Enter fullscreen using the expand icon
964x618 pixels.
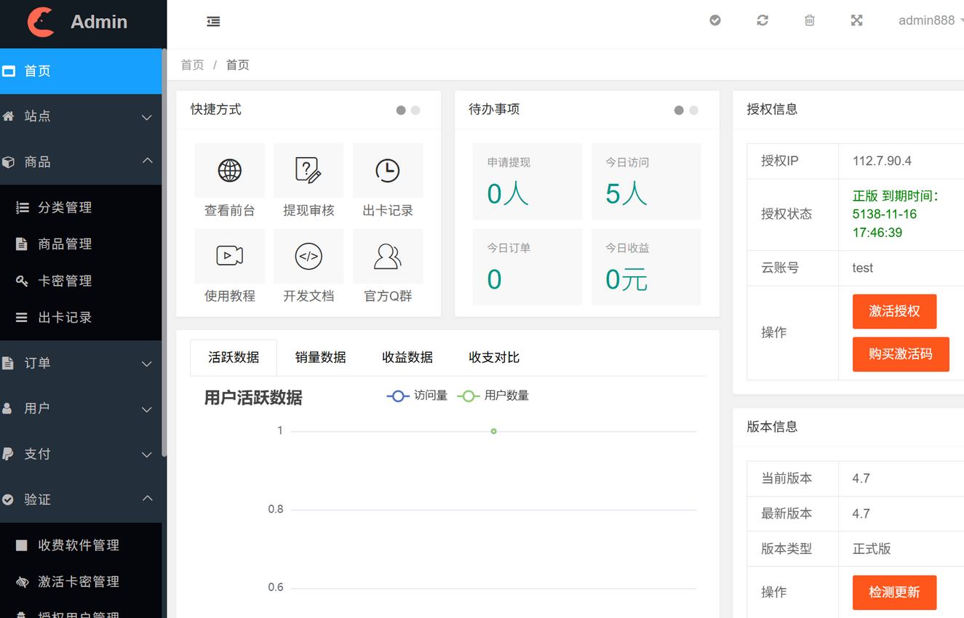(x=856, y=20)
